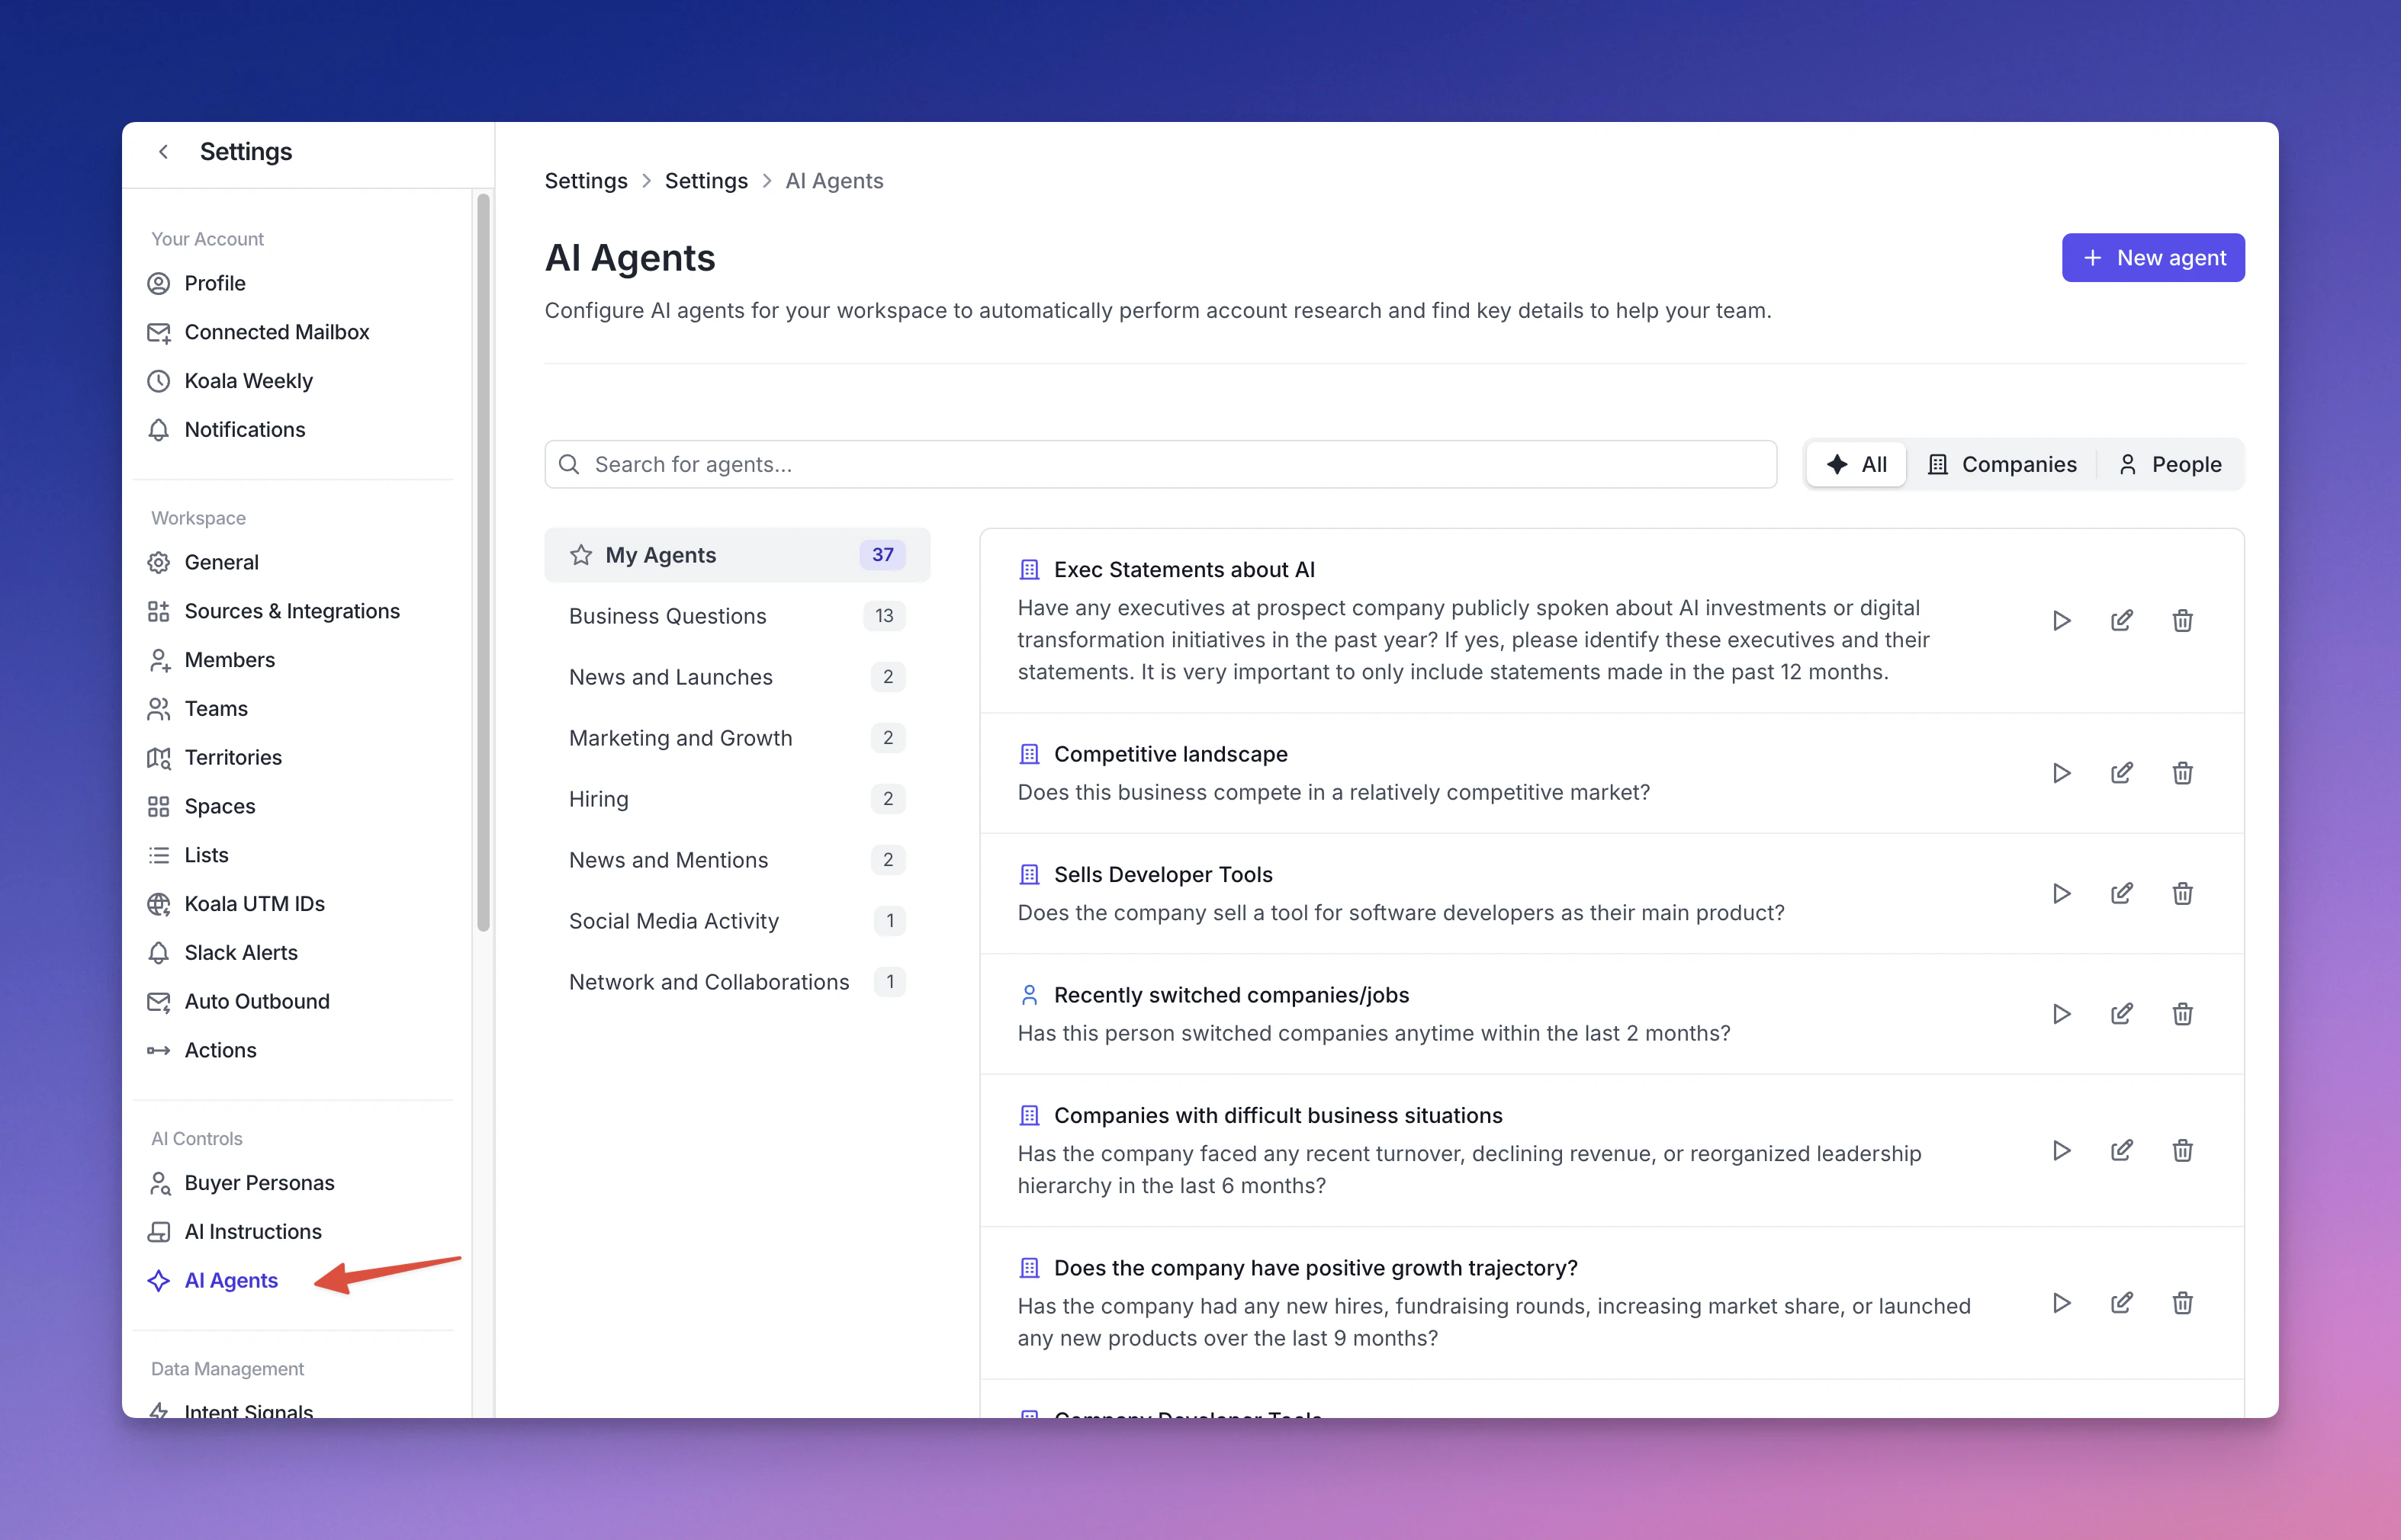This screenshot has width=2401, height=1540.
Task: Focus the Search for agents field
Action: [x=1161, y=464]
